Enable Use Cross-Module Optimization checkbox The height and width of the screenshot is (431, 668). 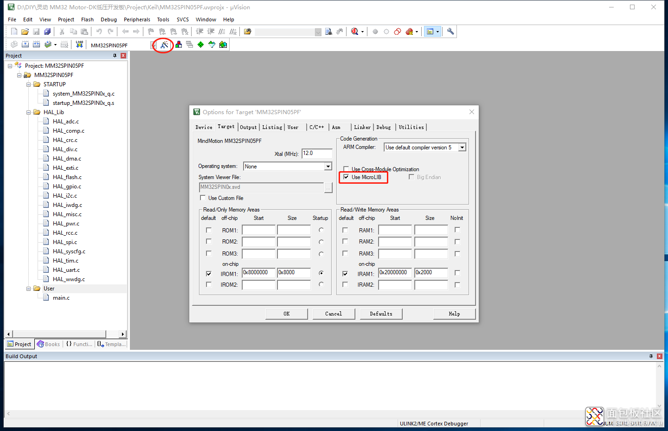(346, 169)
